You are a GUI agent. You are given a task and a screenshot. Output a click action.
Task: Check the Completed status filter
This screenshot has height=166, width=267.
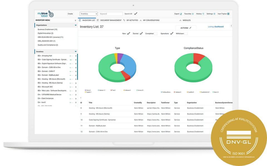pos(156,34)
